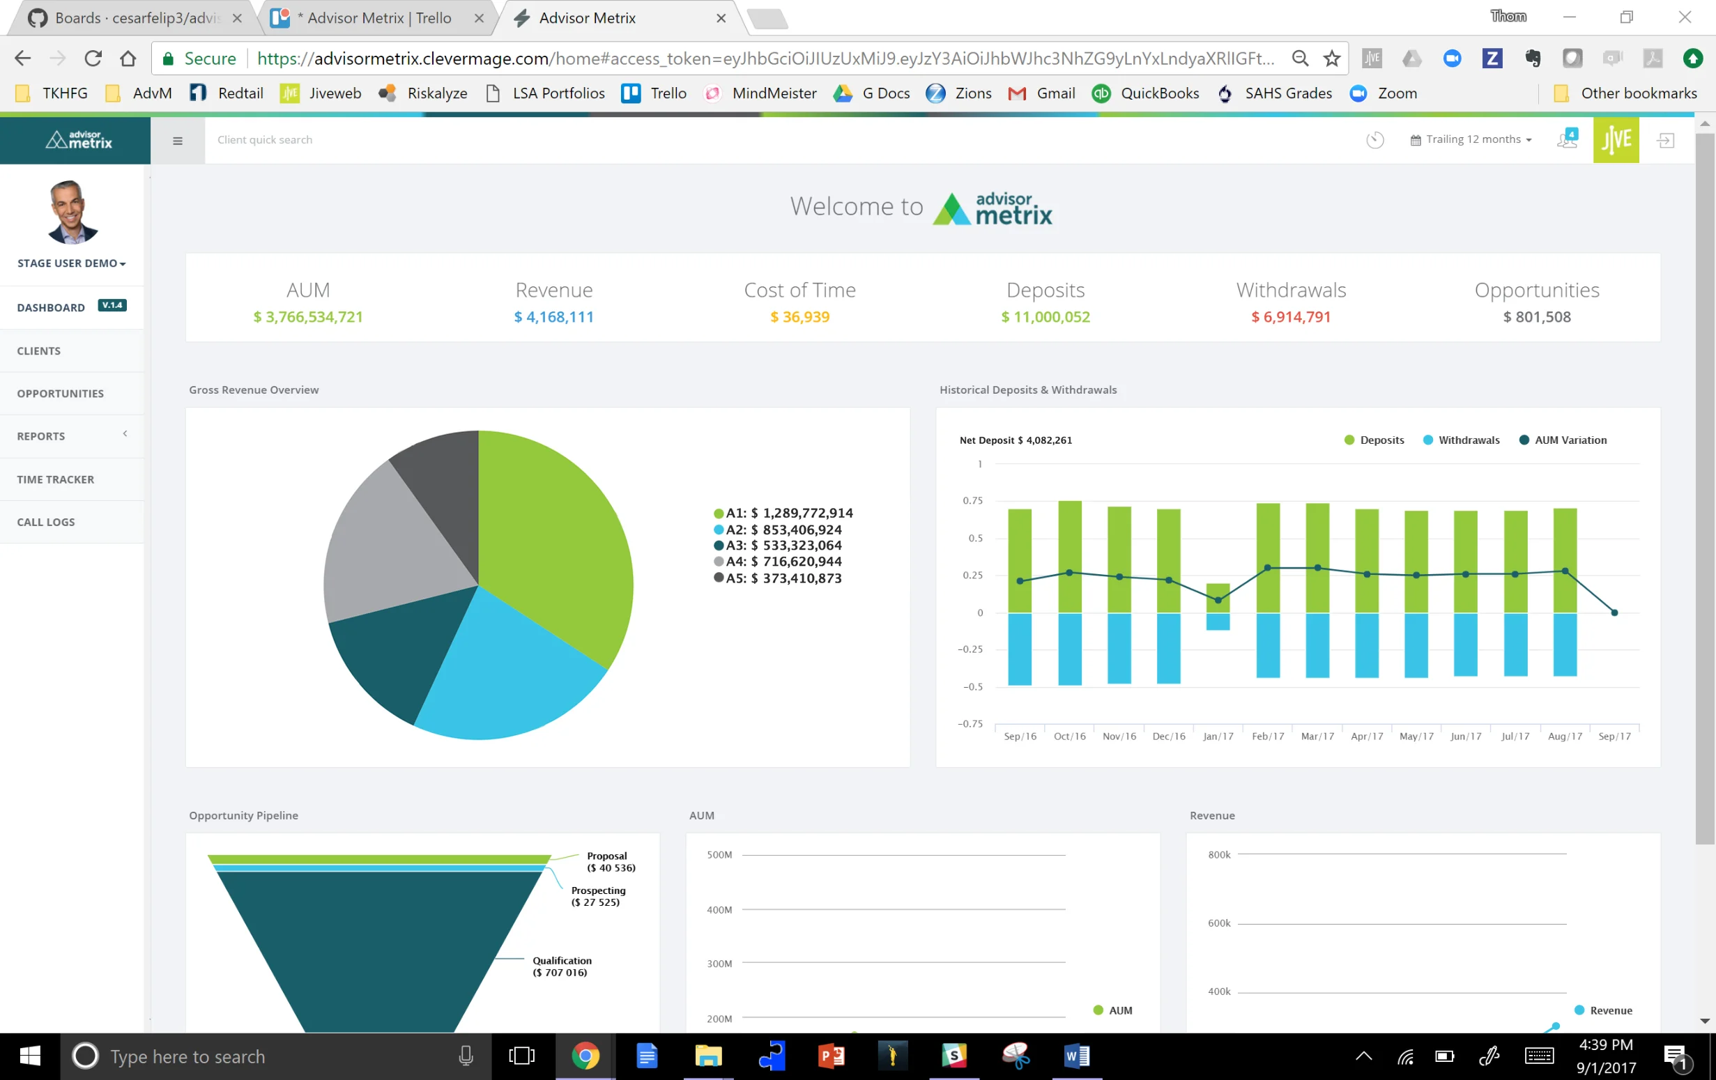Open Clients in the sidebar
This screenshot has width=1716, height=1080.
click(x=71, y=350)
